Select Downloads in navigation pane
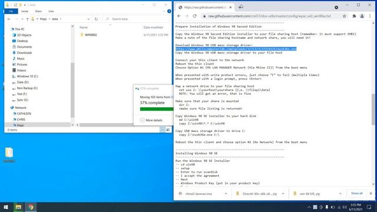Viewport: 377px width, 212px height. tap(24, 52)
